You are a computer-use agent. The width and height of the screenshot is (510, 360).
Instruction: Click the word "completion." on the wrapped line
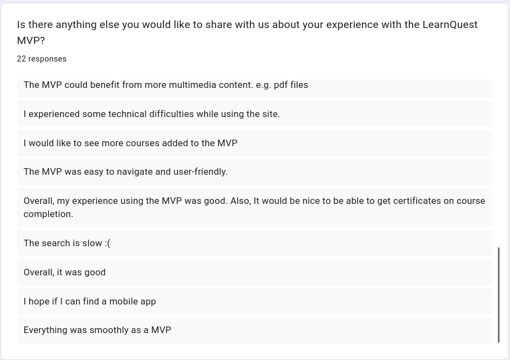pyautogui.click(x=48, y=214)
